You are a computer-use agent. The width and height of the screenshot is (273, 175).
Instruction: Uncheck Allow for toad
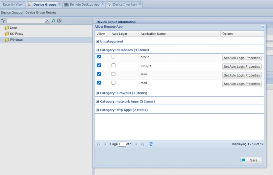pos(99,83)
